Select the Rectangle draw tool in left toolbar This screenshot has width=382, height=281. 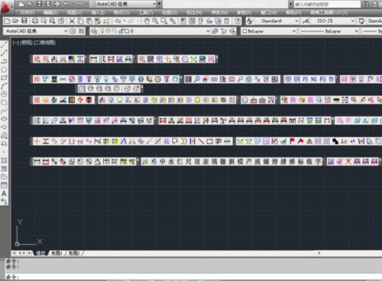click(4, 78)
